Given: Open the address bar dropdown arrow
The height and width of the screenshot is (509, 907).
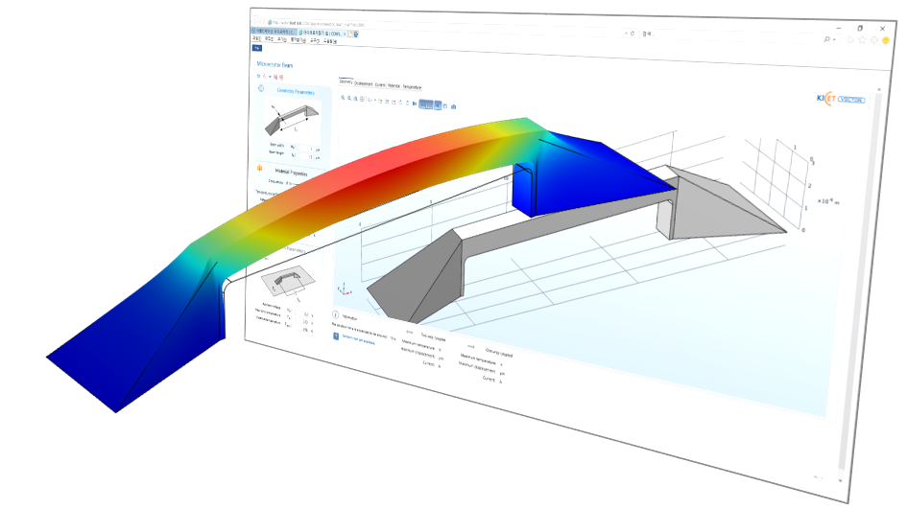Looking at the screenshot, I should (x=627, y=33).
